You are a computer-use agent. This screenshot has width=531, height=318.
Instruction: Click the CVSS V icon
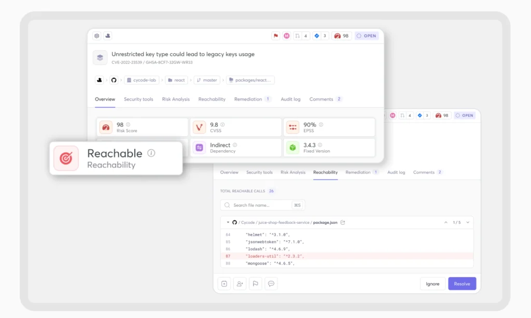pos(199,127)
